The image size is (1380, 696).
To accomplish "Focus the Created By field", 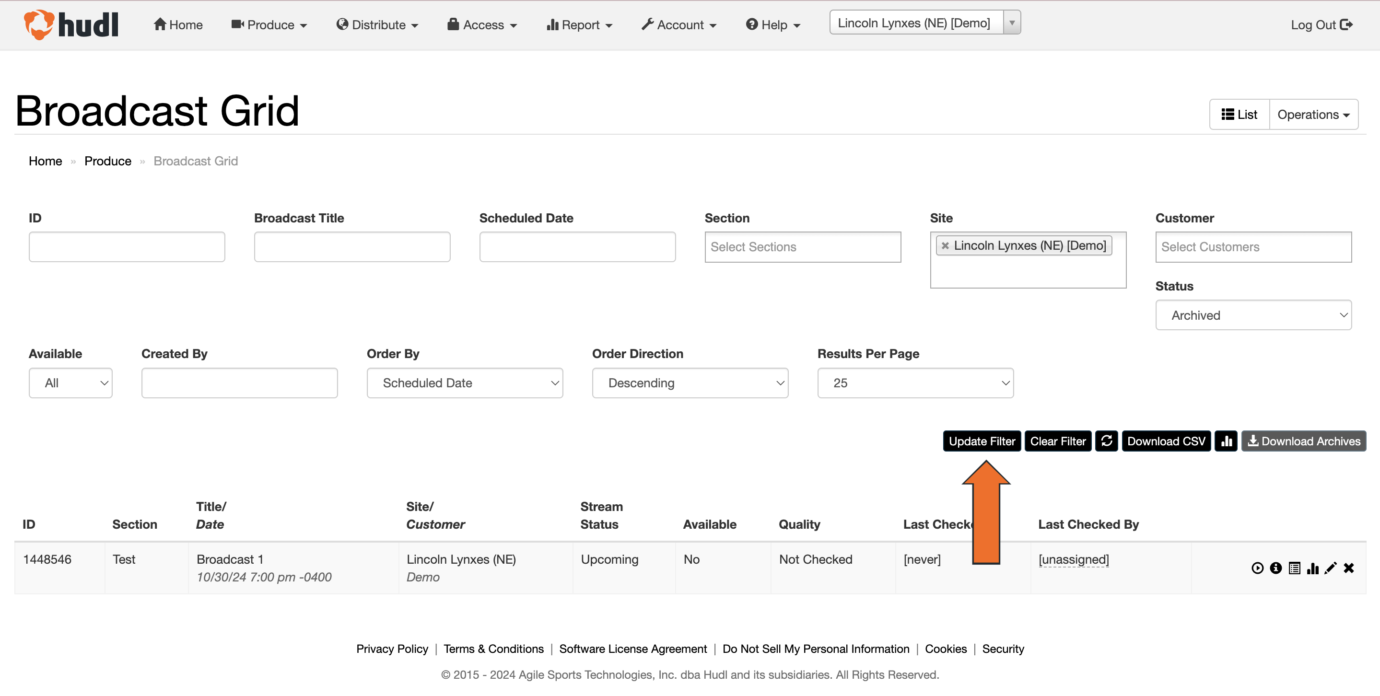I will [239, 383].
